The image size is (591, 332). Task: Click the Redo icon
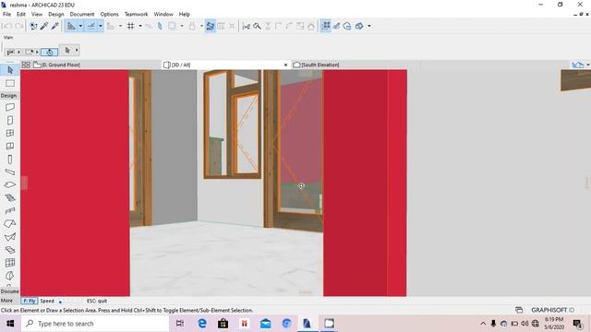[18, 26]
